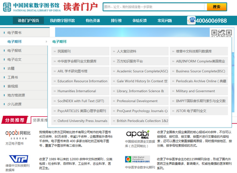Open 民国期刊 database link

(x=80, y=51)
